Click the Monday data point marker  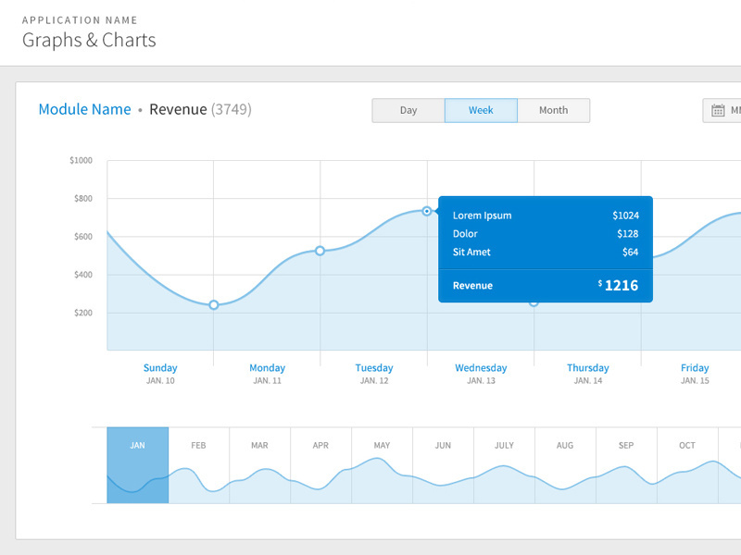coord(320,251)
